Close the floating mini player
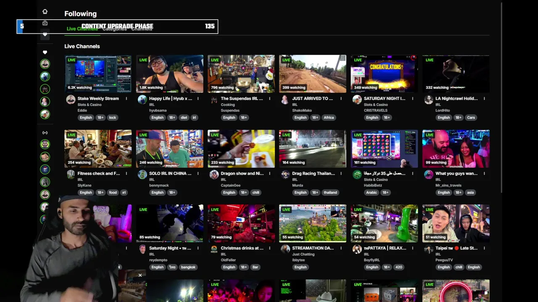538x302 pixels. point(140,275)
